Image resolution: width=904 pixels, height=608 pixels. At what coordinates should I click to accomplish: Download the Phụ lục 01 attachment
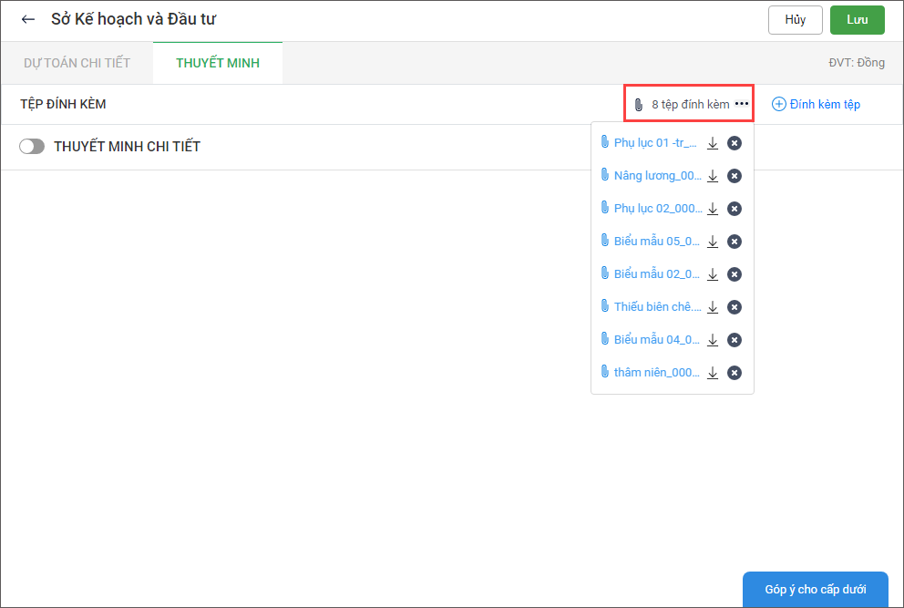tap(713, 143)
